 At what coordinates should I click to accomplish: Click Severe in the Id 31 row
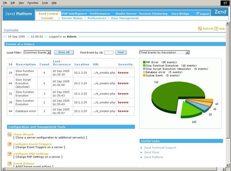click(x=123, y=93)
